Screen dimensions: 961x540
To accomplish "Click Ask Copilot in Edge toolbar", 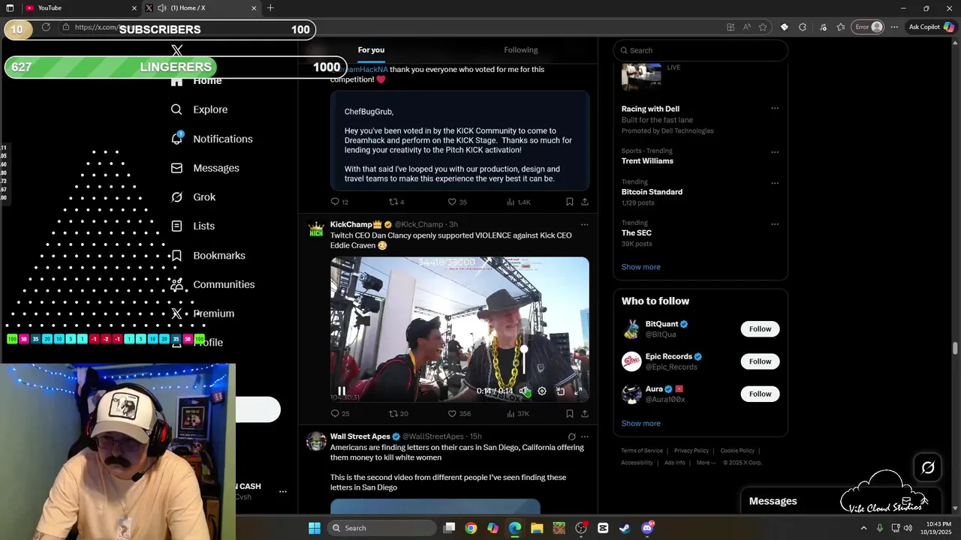I will pos(931,27).
